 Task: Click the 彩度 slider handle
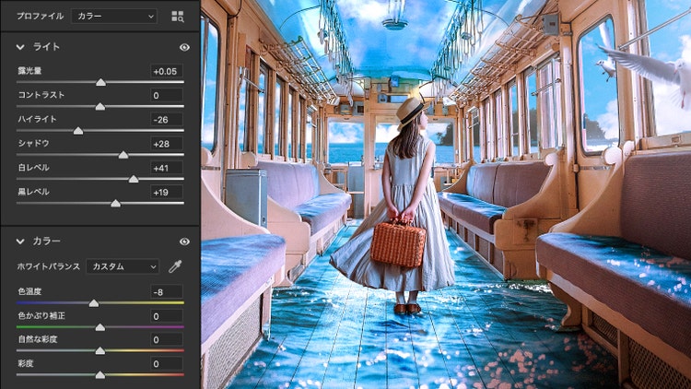point(100,375)
